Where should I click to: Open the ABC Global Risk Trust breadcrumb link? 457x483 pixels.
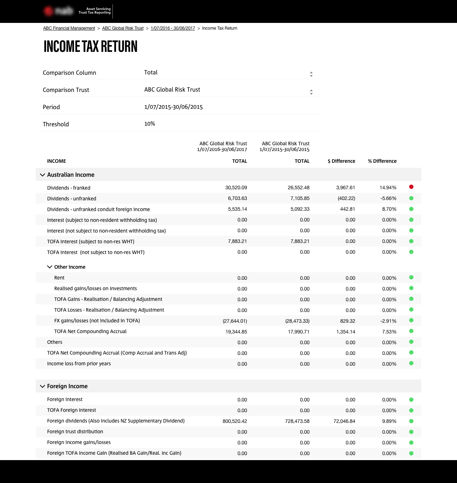pyautogui.click(x=123, y=28)
